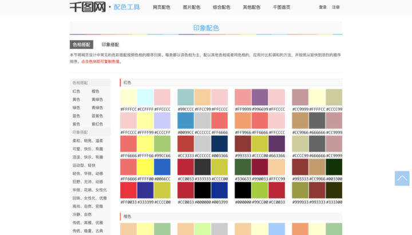Select 绿色 in the sidebar
This screenshot has width=412, height=235.
(76, 108)
